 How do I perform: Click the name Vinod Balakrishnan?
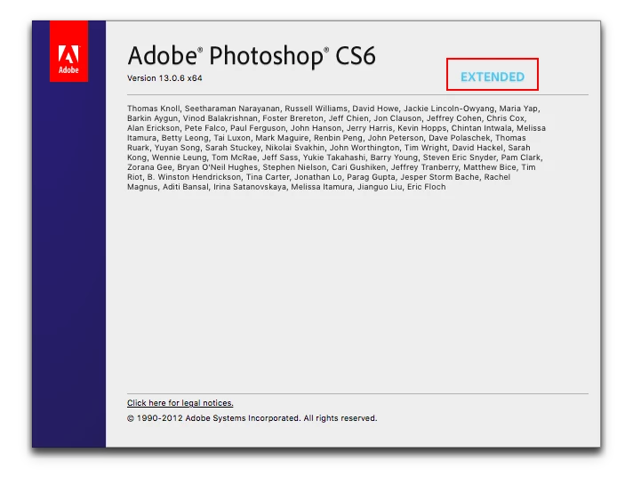point(220,118)
